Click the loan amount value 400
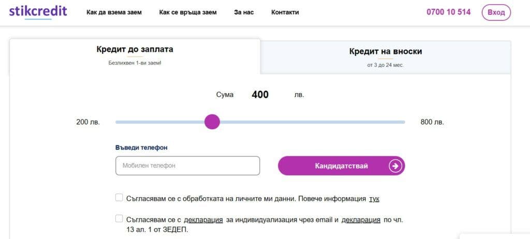Viewport: 530px width, 239px height. click(x=260, y=95)
